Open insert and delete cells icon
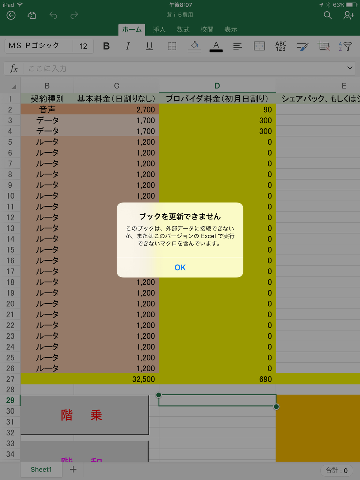The image size is (360, 480). click(324, 46)
